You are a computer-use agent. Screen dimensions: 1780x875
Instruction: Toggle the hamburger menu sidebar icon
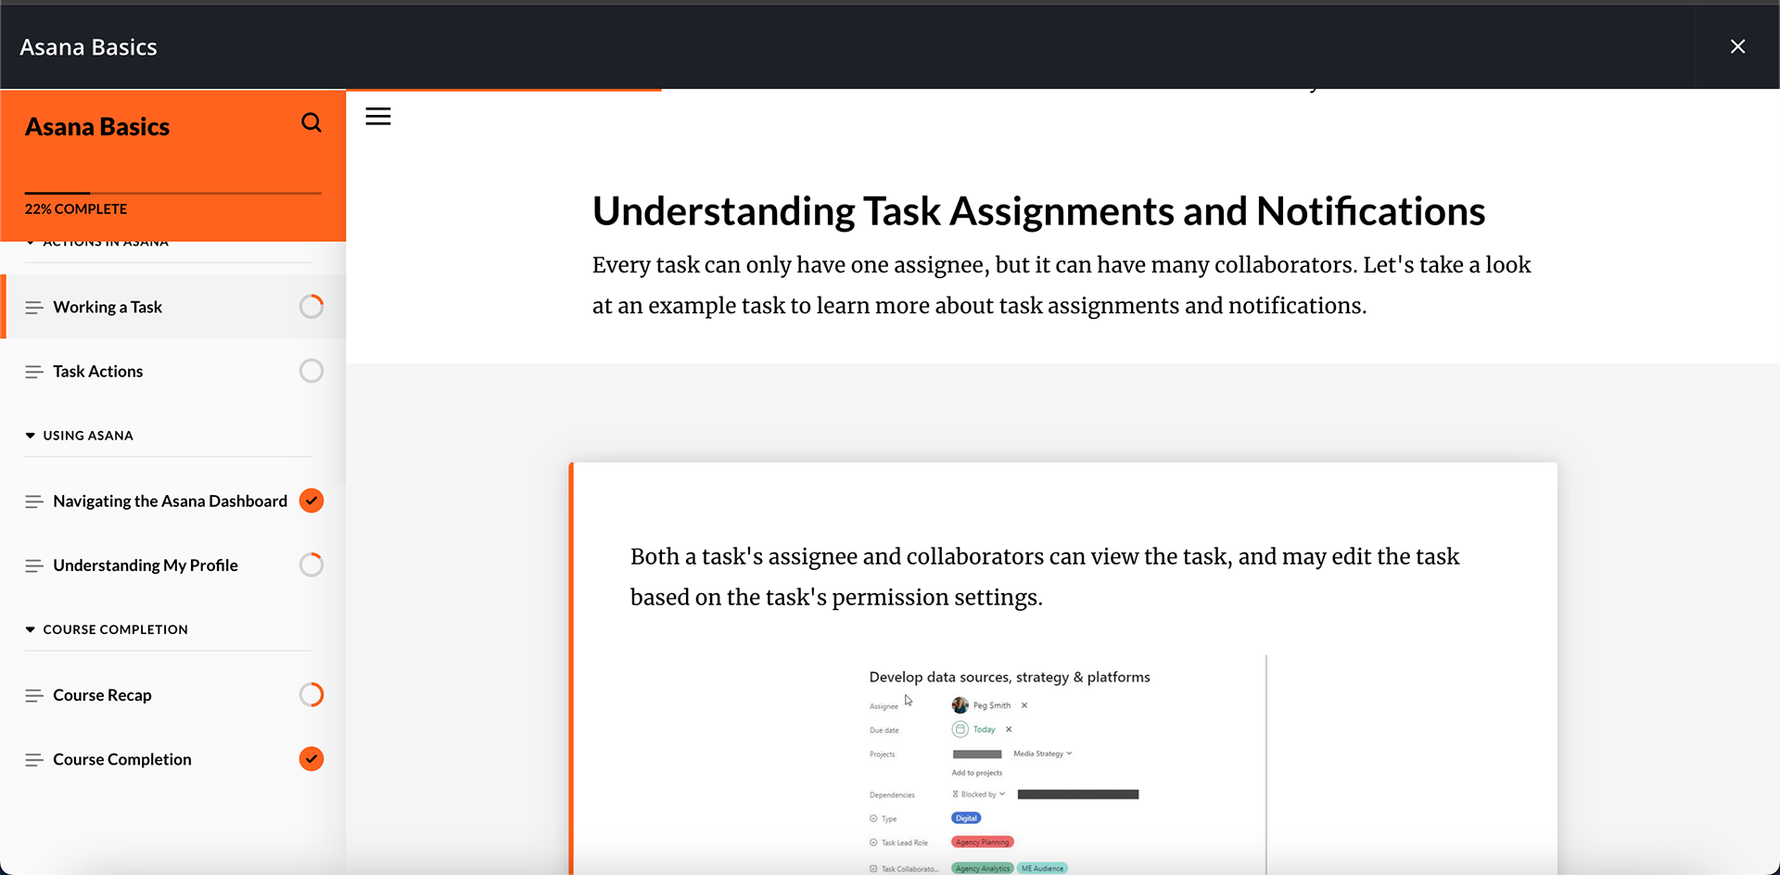[378, 117]
